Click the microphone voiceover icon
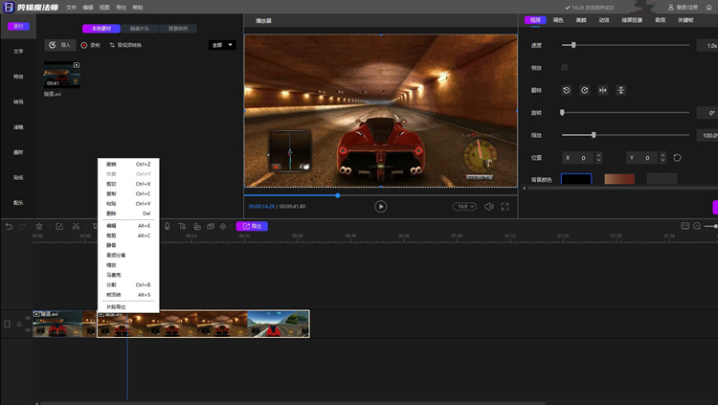This screenshot has width=718, height=405. tap(168, 226)
